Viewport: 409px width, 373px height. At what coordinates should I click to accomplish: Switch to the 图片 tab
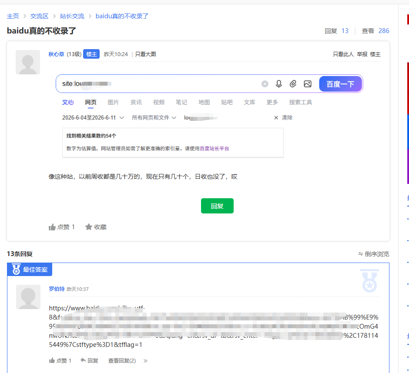pos(113,102)
